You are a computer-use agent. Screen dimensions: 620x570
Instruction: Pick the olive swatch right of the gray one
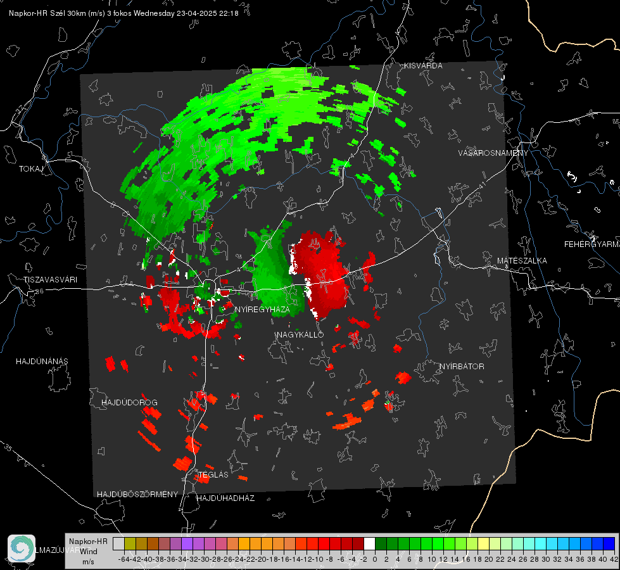[130, 544]
